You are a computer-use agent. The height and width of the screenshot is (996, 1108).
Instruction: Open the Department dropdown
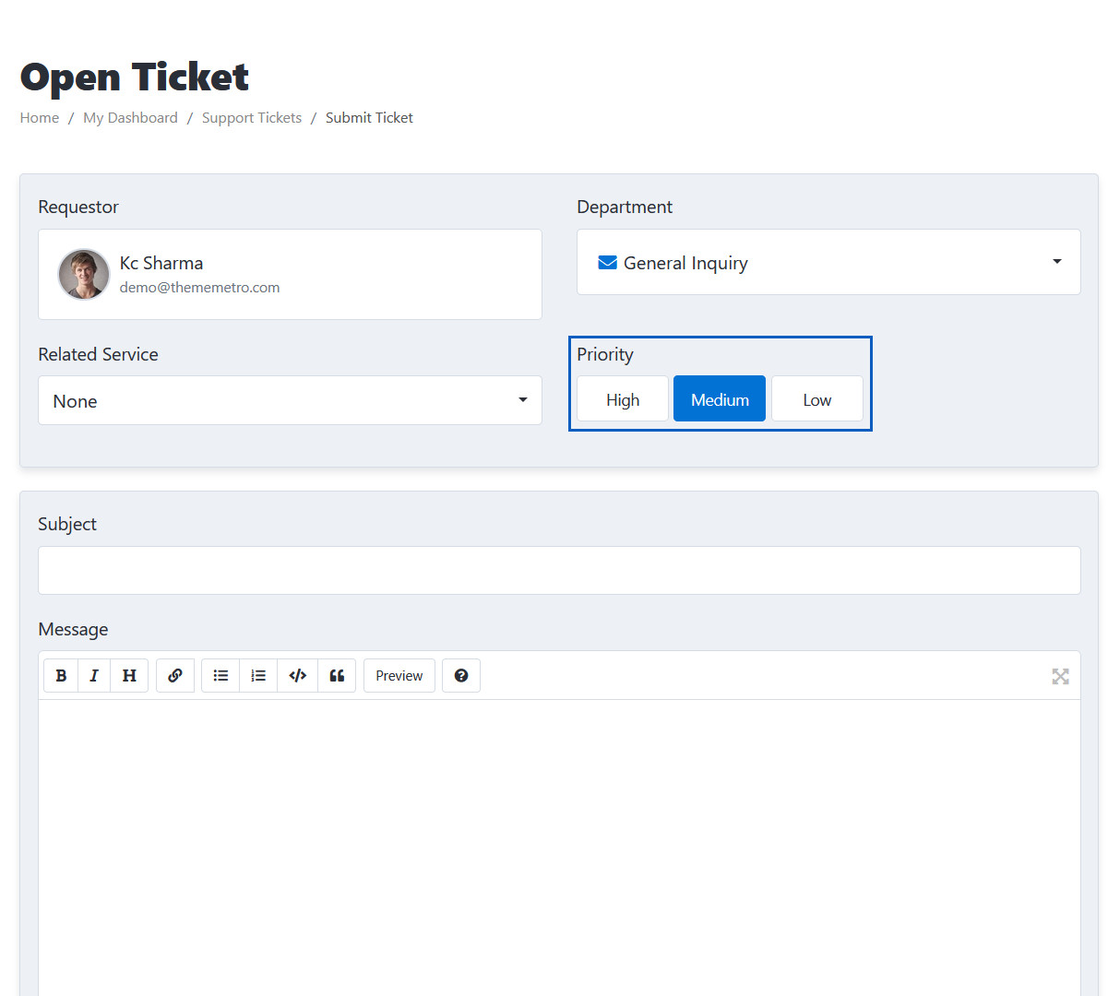828,263
